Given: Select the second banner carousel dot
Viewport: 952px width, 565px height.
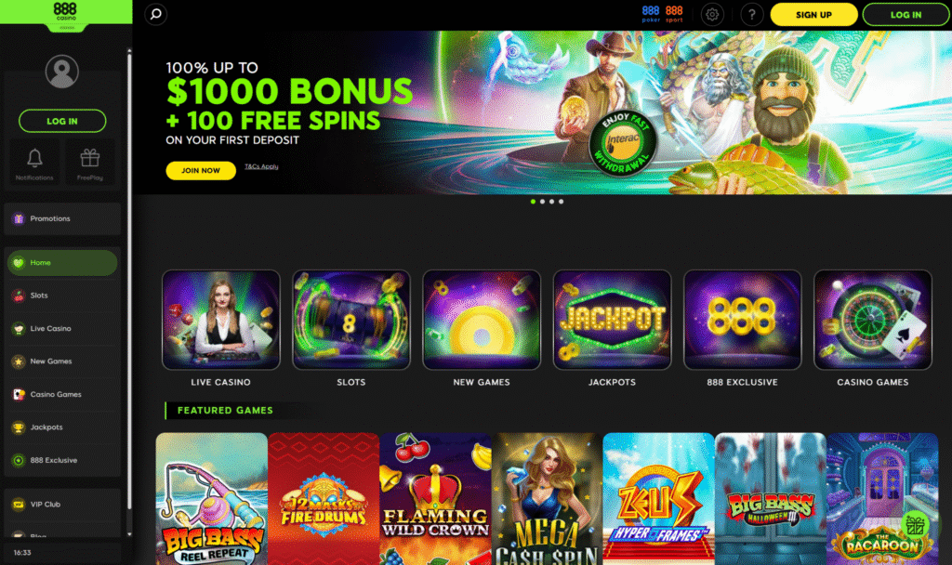Looking at the screenshot, I should coord(542,202).
